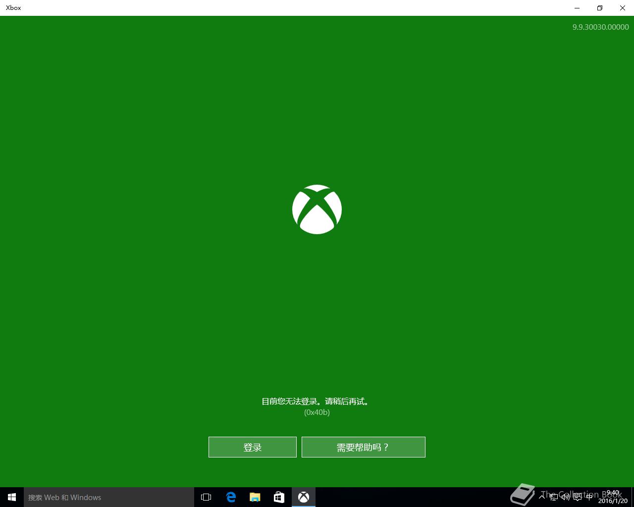Minimize the Xbox window

[x=577, y=8]
